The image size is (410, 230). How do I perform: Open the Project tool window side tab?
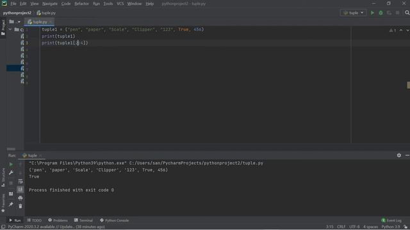coord(3,27)
